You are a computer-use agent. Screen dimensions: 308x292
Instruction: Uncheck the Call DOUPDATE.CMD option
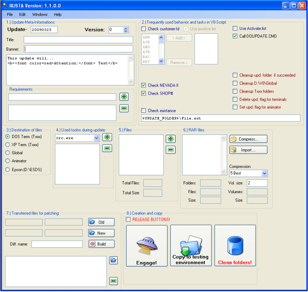coord(235,36)
